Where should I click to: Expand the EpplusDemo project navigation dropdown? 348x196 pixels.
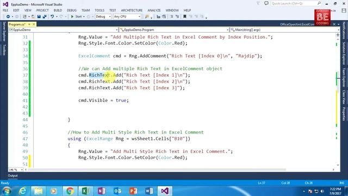pyautogui.click(x=117, y=30)
